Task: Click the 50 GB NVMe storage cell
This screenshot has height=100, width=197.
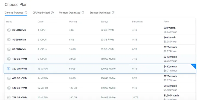Action: coord(108,40)
